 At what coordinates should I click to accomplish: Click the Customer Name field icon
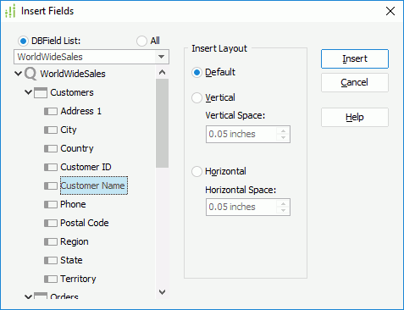coord(51,185)
